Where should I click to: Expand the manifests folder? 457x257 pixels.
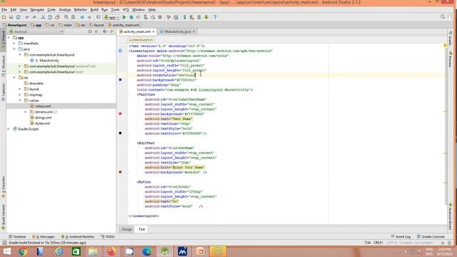(x=14, y=44)
